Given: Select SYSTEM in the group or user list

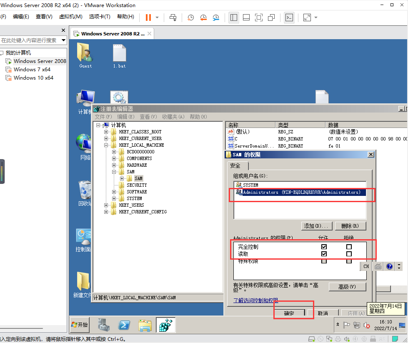Looking at the screenshot, I should (x=250, y=185).
